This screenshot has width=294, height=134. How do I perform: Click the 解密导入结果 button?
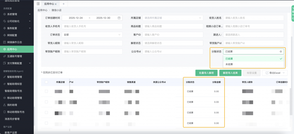[x=230, y=73]
